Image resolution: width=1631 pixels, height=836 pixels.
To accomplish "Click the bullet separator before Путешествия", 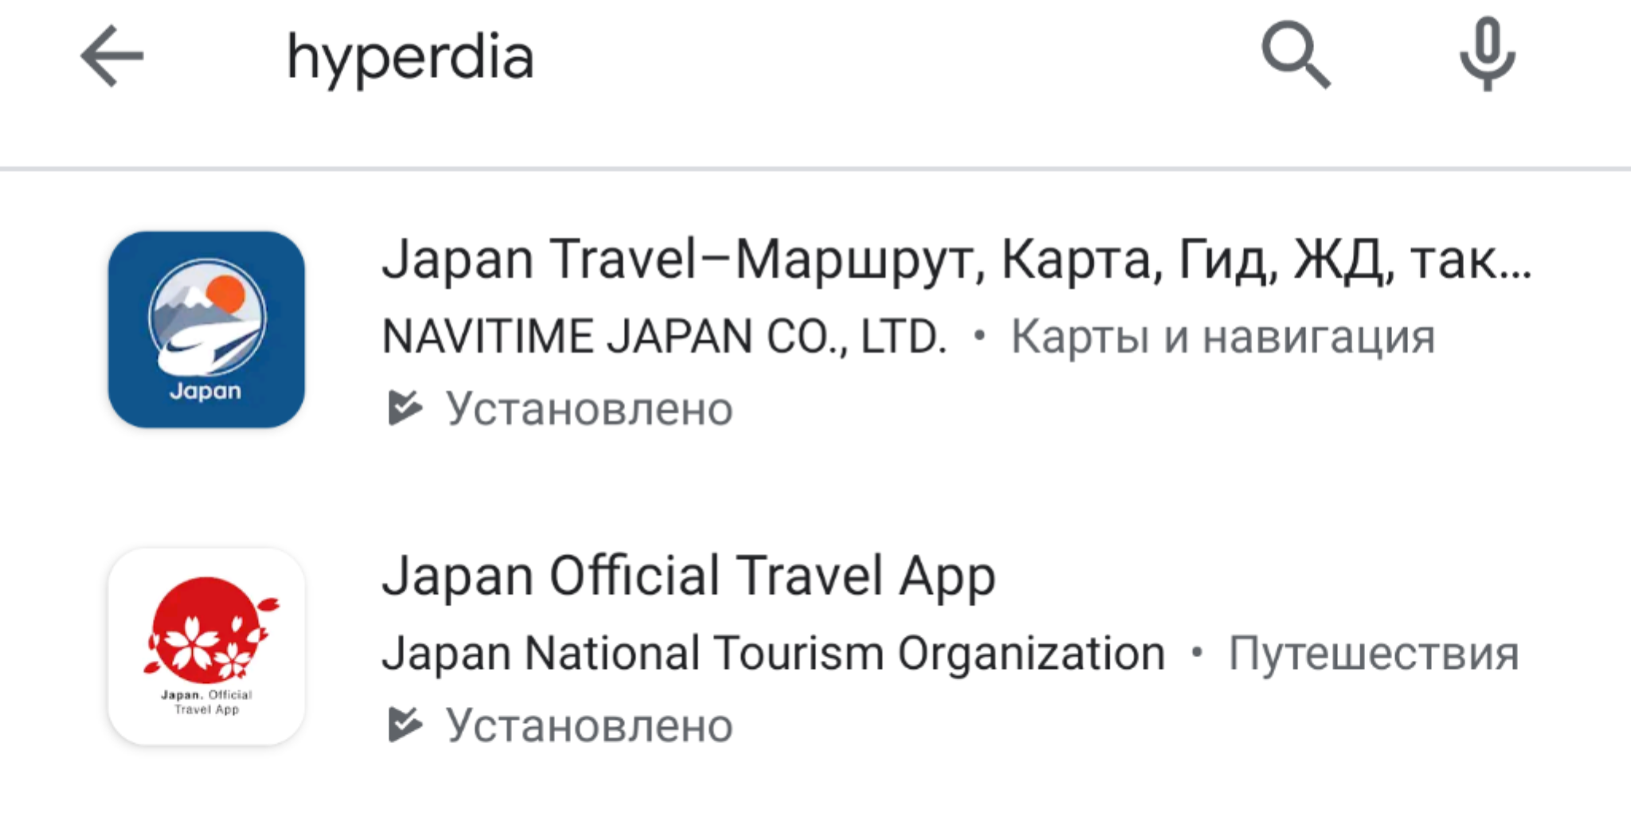I will pos(1196,654).
